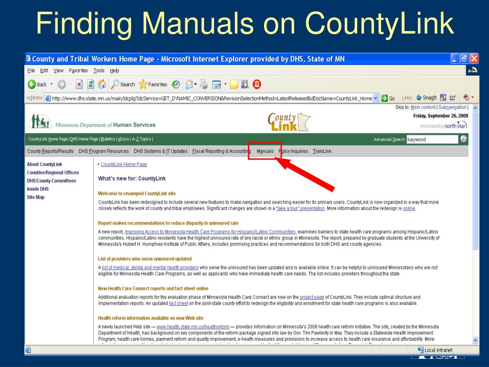489x367 pixels.
Task: Click the Back navigation button
Action: [x=37, y=84]
